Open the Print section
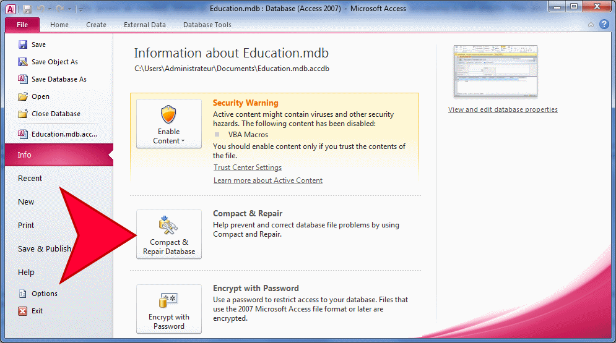The width and height of the screenshot is (616, 343). 26,226
